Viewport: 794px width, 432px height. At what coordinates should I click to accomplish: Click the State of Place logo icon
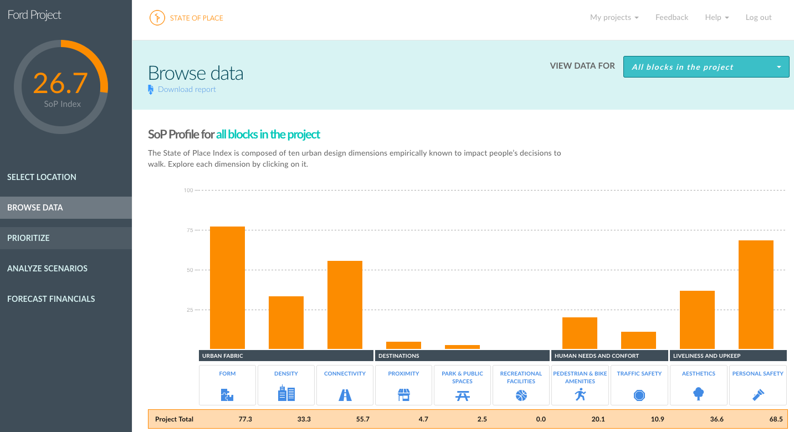pos(157,18)
